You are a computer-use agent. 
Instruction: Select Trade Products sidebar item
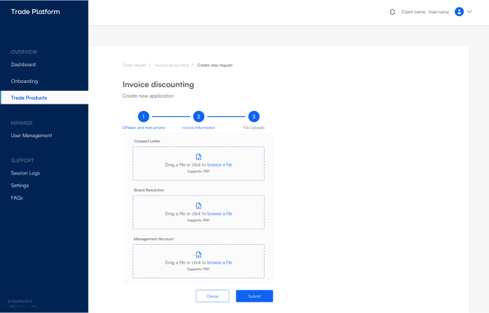click(x=29, y=98)
